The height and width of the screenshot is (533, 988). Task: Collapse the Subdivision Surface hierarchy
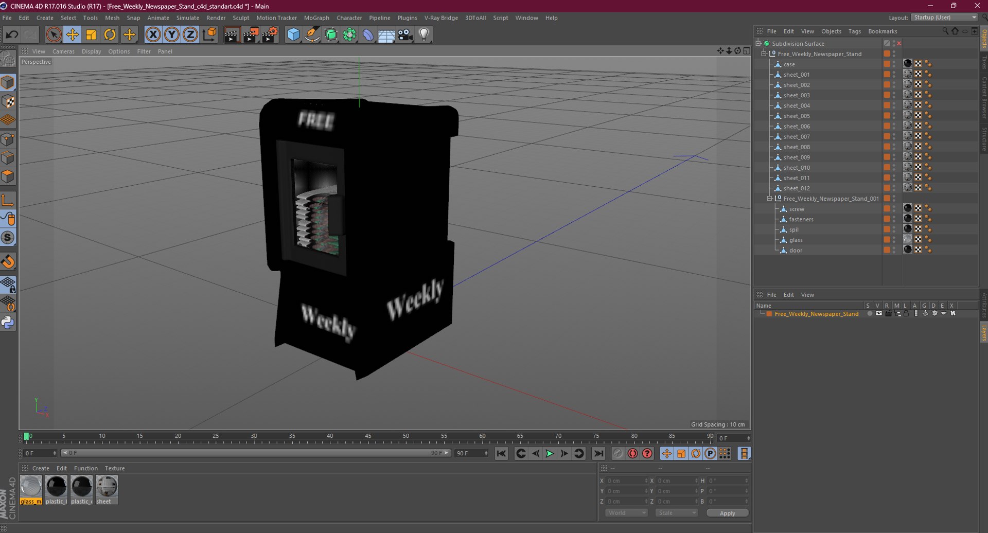coord(758,44)
